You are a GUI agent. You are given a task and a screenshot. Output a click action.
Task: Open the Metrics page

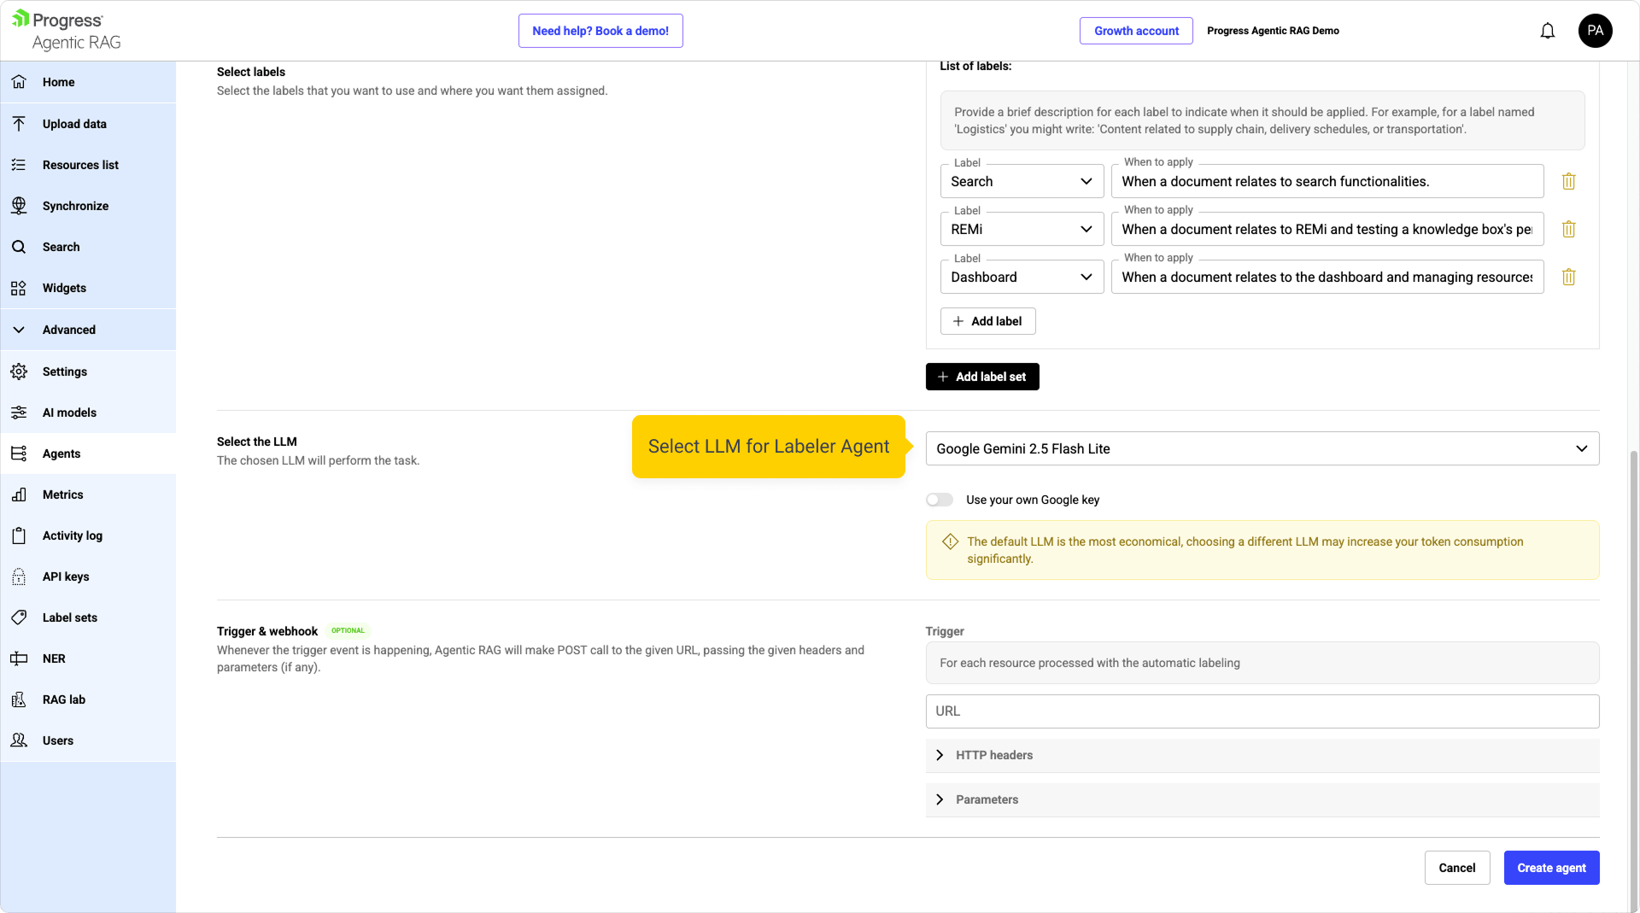62,495
